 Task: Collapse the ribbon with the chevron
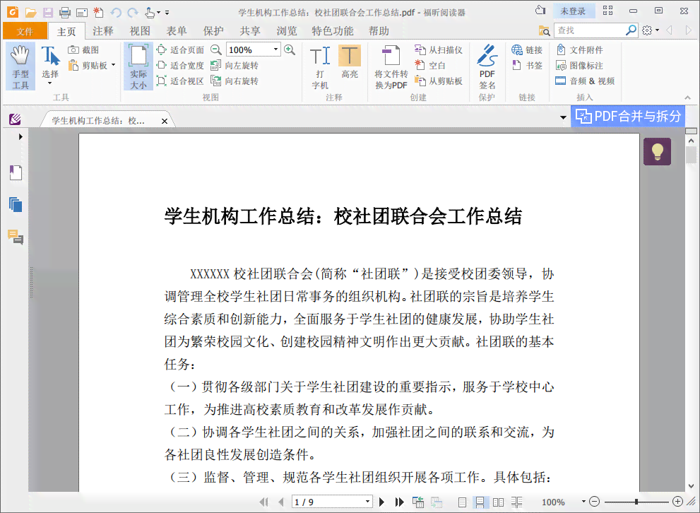coord(687,98)
